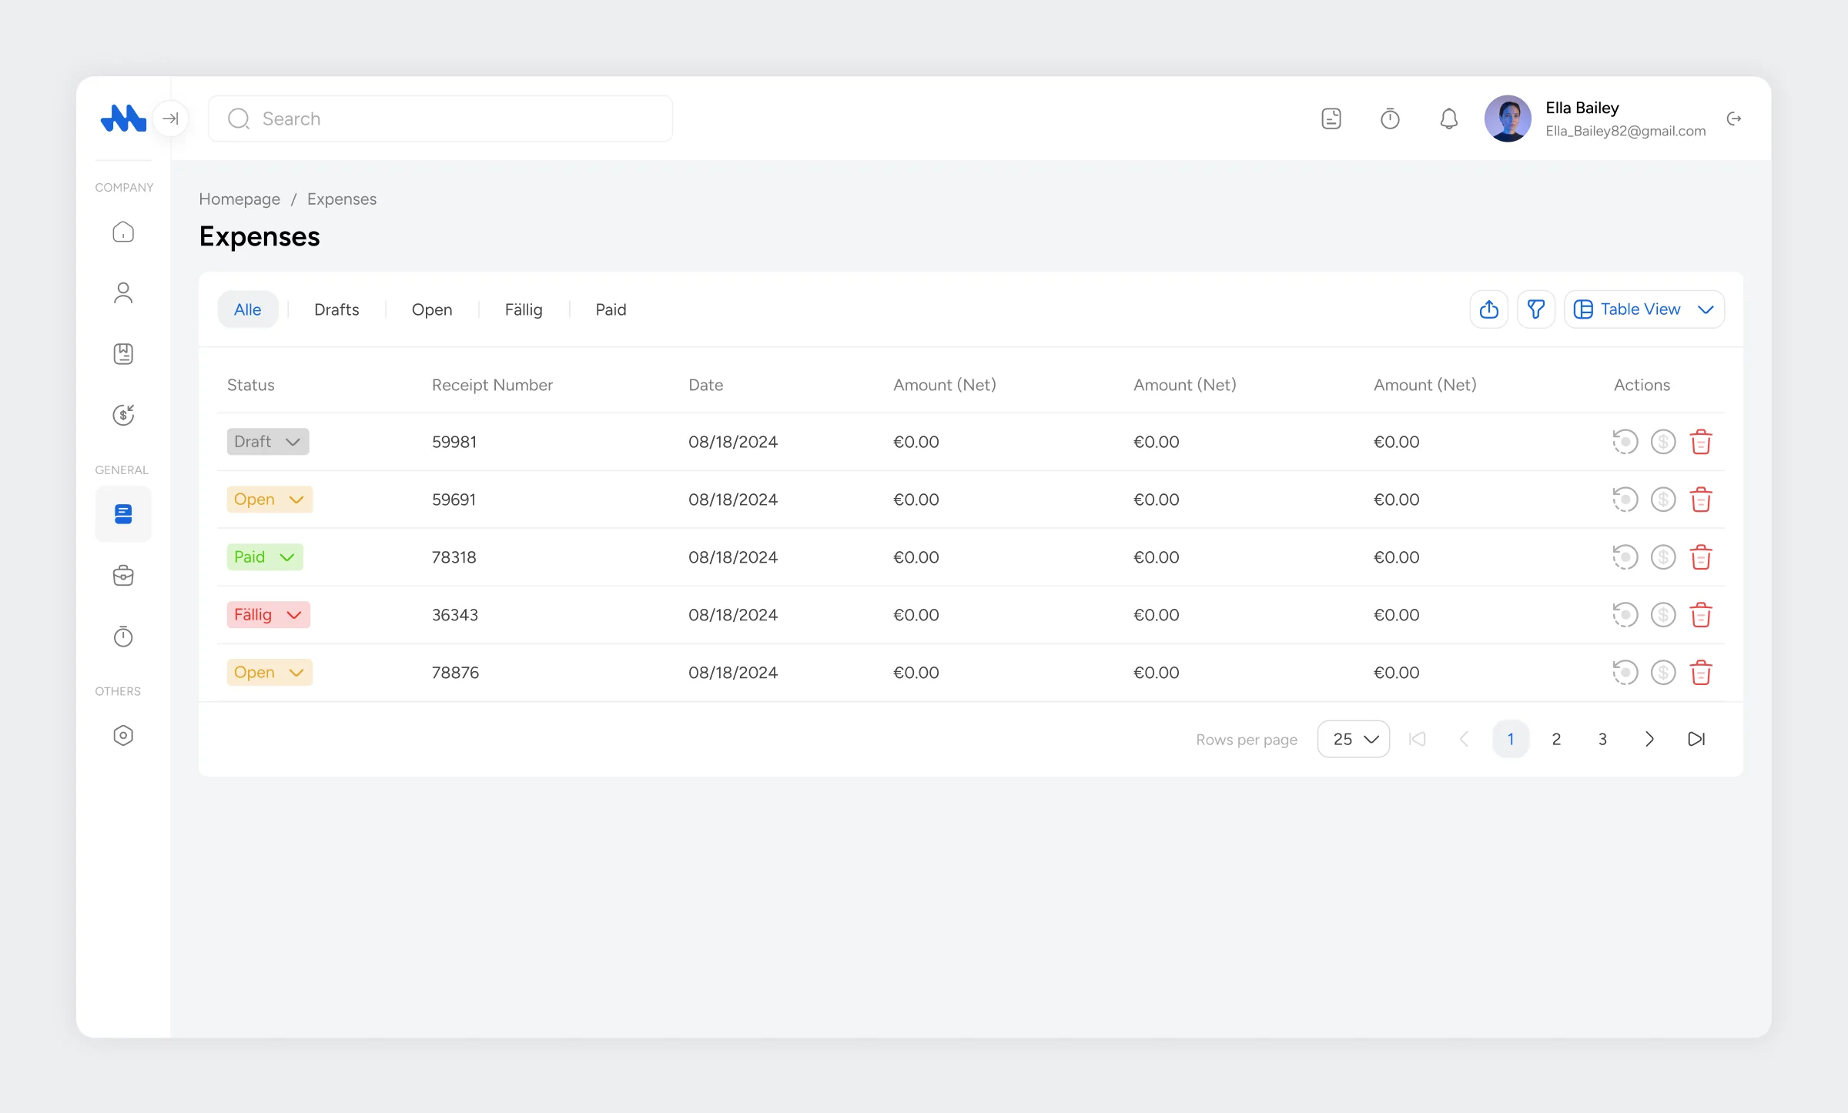Screen dimensions: 1848x1113
Task: Jump to the last page button
Action: tap(1696, 739)
